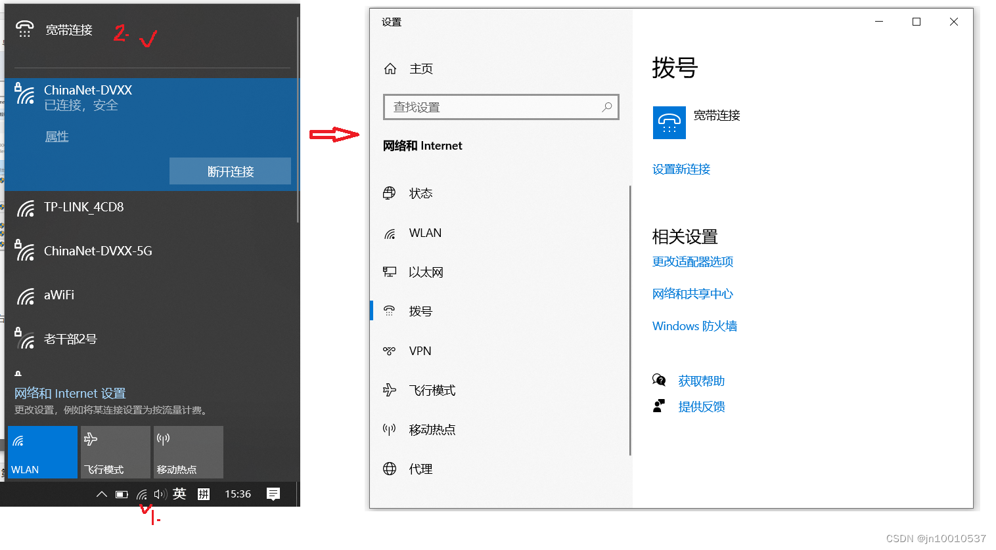Viewport: 996px width, 550px height.
Task: Open the 主页 Settings home entry
Action: pos(421,68)
